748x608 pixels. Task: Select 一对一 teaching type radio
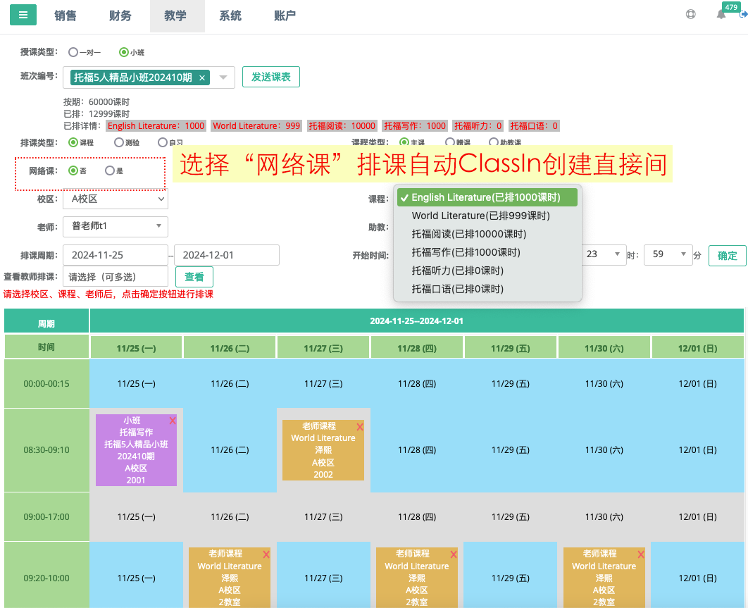pos(73,52)
